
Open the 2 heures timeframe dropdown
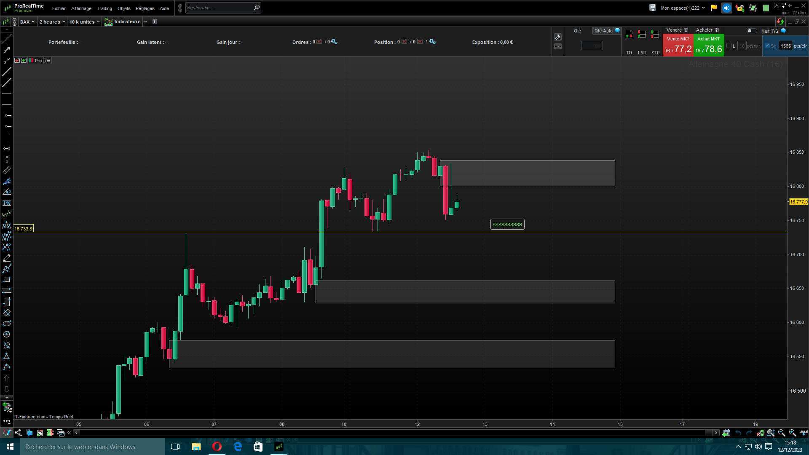click(x=52, y=22)
